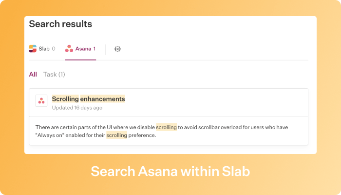The width and height of the screenshot is (341, 195).
Task: Filter results by Task (1)
Action: pyautogui.click(x=54, y=75)
